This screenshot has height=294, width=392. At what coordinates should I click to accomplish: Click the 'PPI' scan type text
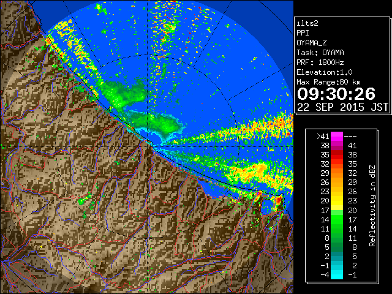(x=303, y=33)
